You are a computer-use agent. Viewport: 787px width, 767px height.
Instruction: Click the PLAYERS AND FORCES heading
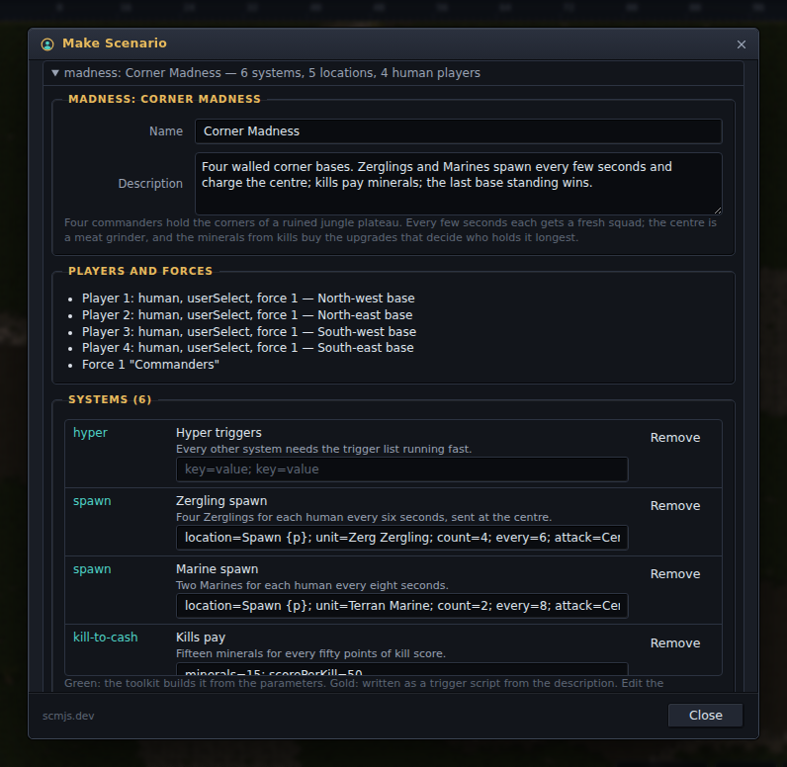point(140,271)
